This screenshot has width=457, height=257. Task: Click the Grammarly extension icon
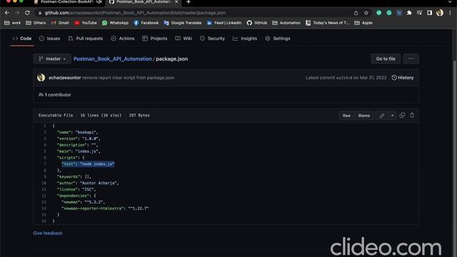pos(388,13)
